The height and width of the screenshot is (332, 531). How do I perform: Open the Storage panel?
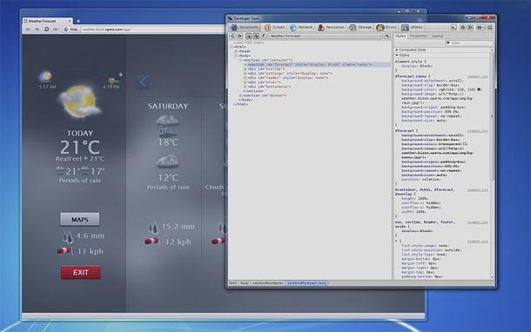pyautogui.click(x=360, y=28)
